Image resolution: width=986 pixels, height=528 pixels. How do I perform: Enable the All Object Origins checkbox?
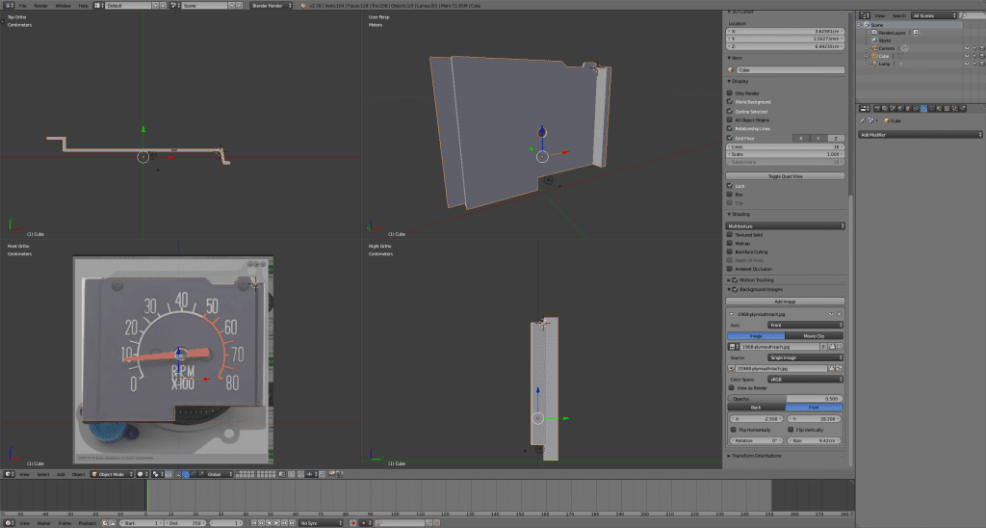coord(730,119)
